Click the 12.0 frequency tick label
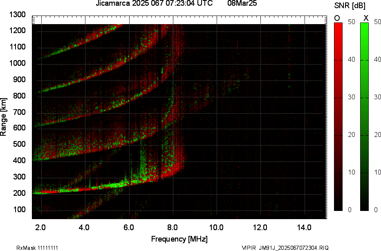The width and height of the screenshot is (381, 251). [260, 227]
